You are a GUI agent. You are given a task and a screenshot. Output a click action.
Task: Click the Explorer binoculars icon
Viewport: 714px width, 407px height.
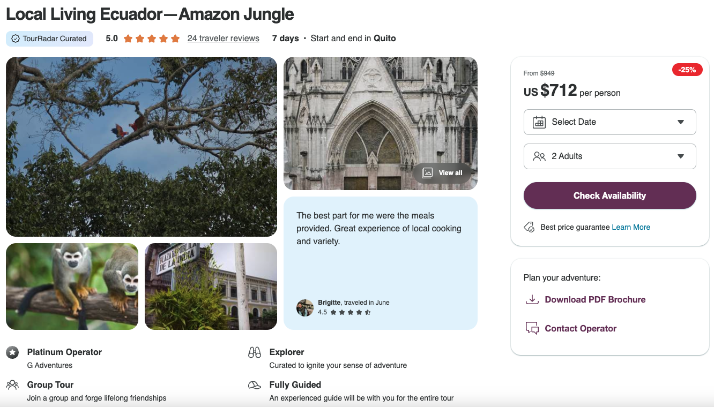tap(255, 352)
